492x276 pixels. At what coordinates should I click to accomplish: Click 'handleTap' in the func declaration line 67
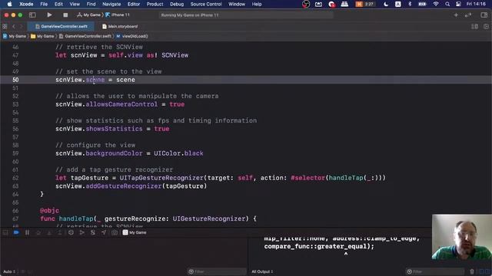(x=76, y=219)
